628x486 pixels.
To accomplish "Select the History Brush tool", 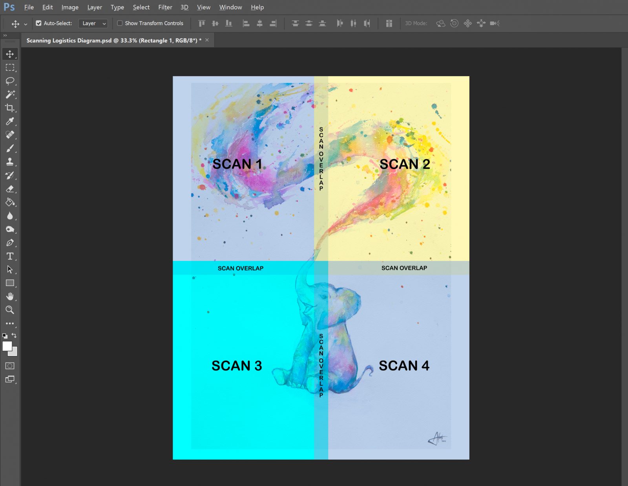I will 10,175.
